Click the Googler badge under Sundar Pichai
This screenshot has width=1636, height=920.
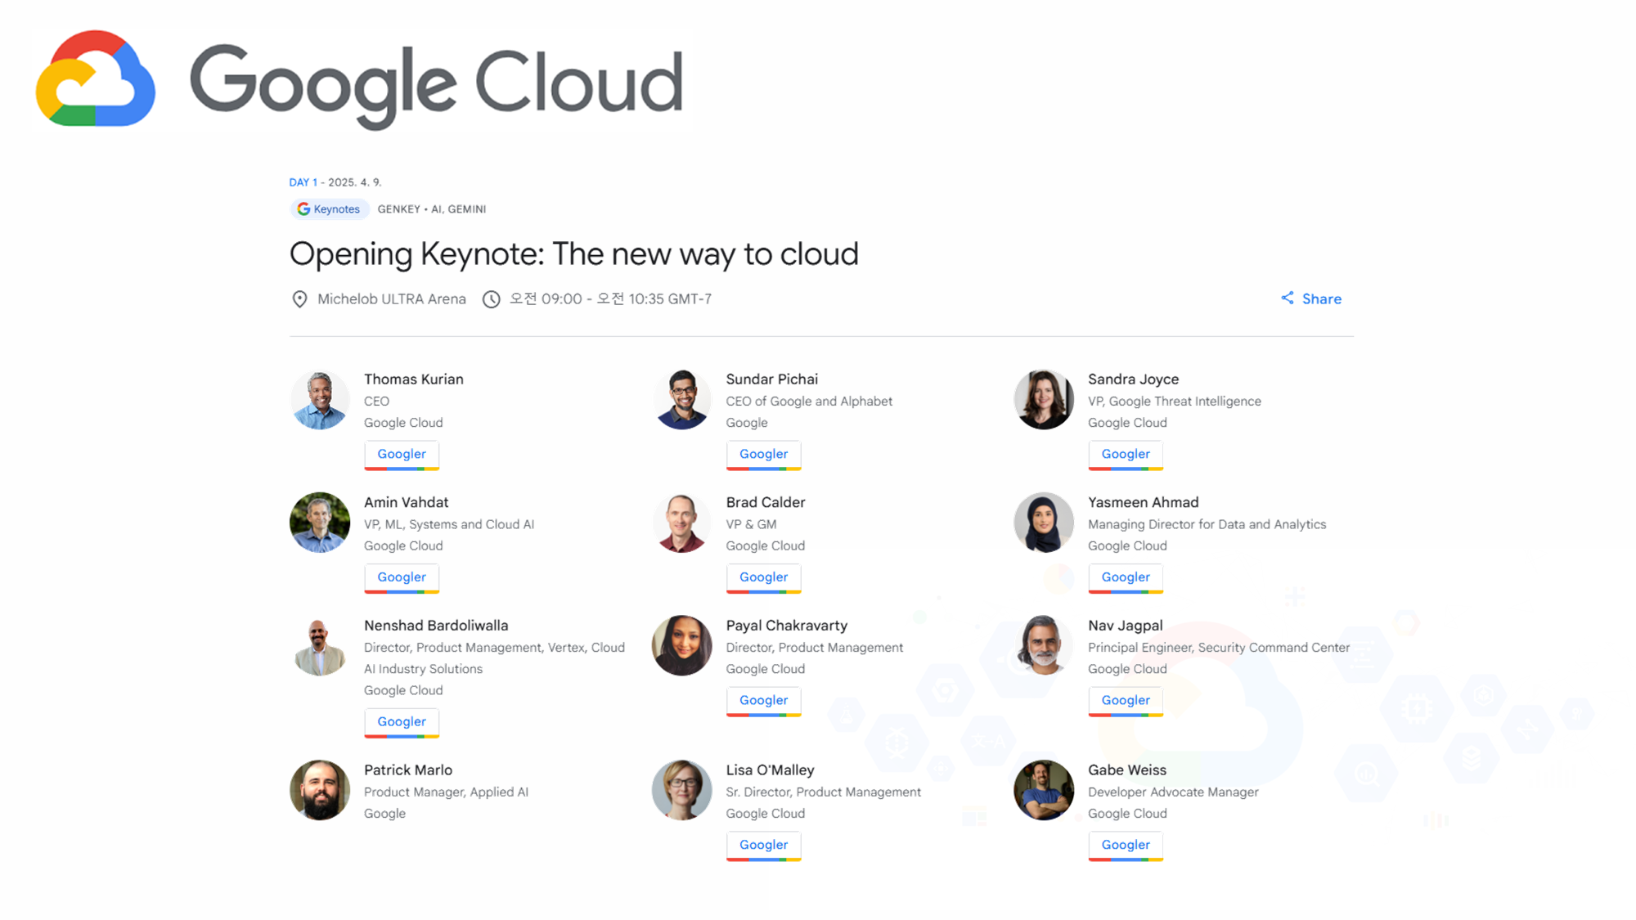tap(763, 455)
